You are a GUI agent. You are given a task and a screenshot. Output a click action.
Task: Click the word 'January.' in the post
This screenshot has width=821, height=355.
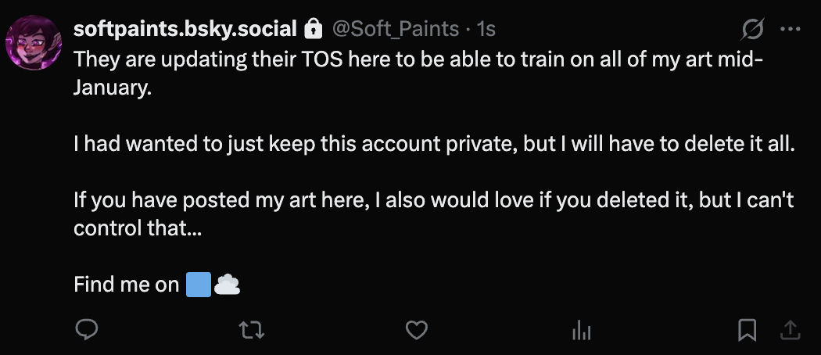tap(110, 88)
